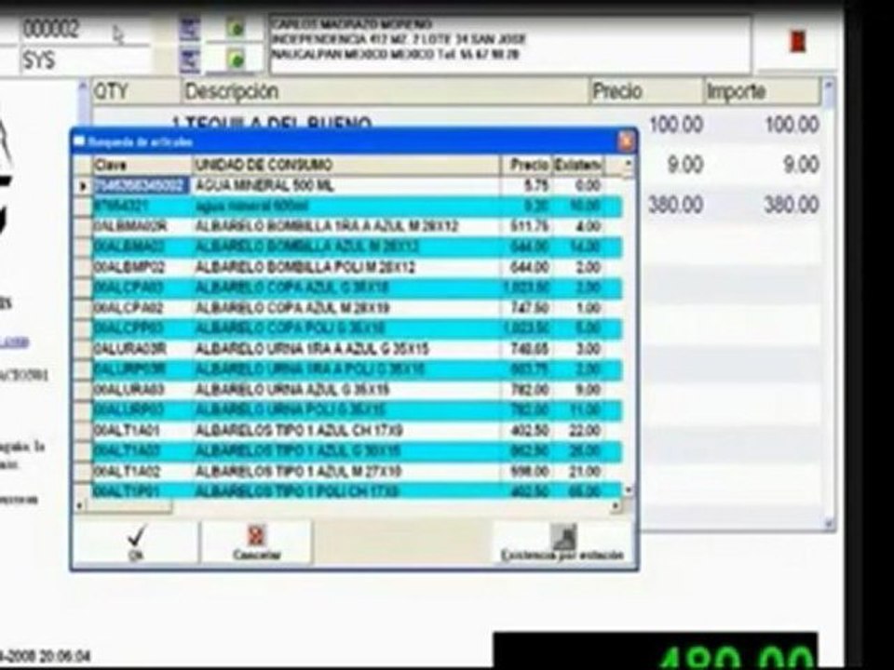The width and height of the screenshot is (894, 670).
Task: Click the green icon in the 000002 row
Action: tap(236, 28)
